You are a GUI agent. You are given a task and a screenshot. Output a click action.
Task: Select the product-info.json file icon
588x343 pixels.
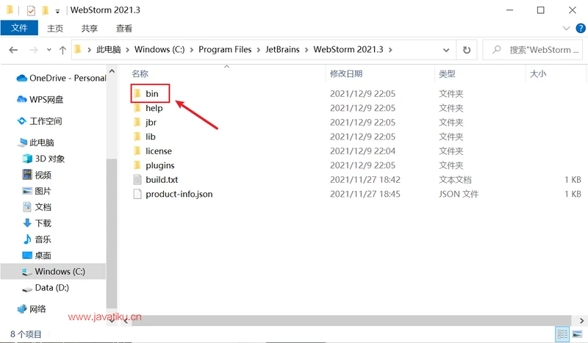click(x=137, y=194)
